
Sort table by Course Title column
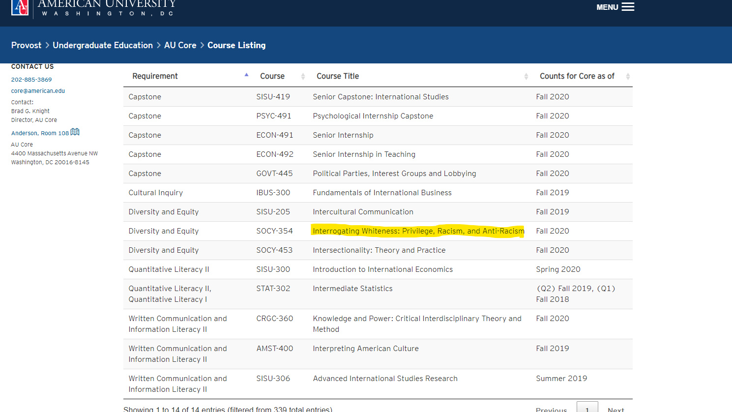tap(421, 76)
